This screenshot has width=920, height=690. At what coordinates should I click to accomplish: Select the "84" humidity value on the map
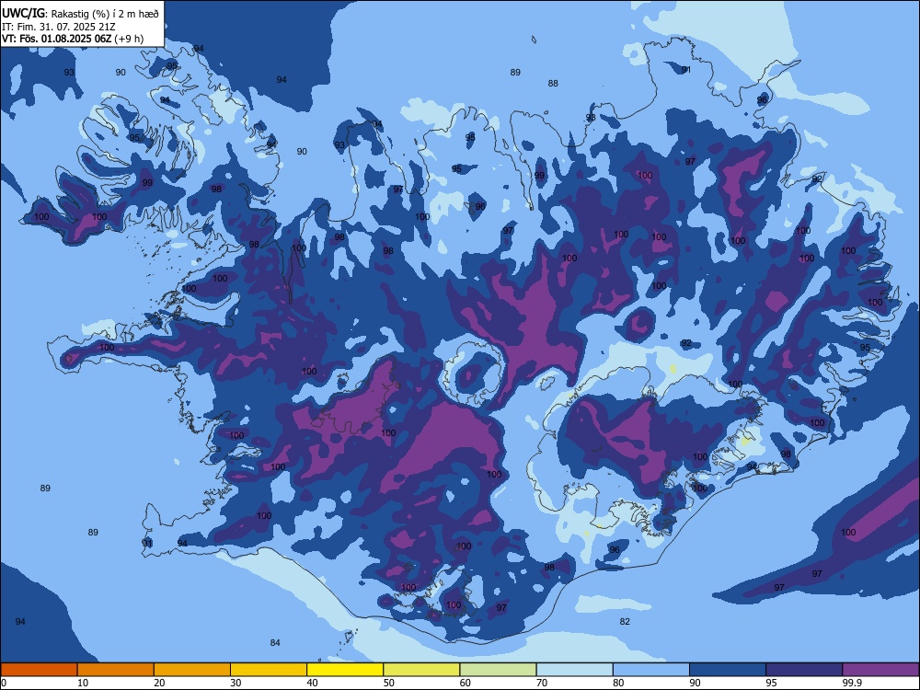pyautogui.click(x=275, y=642)
